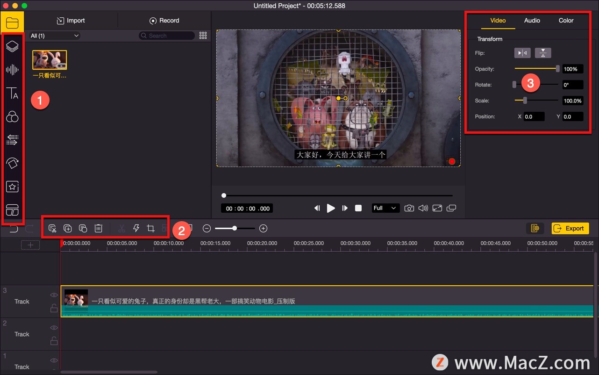Click the 00:00:00.000 timecode field
Image resolution: width=599 pixels, height=375 pixels.
(x=247, y=209)
